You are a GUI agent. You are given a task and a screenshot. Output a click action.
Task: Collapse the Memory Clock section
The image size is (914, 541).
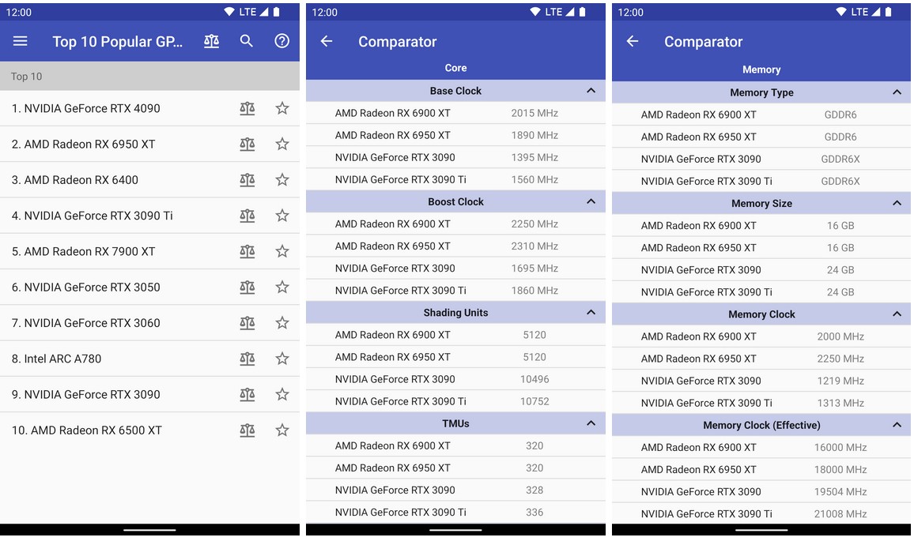click(x=897, y=314)
